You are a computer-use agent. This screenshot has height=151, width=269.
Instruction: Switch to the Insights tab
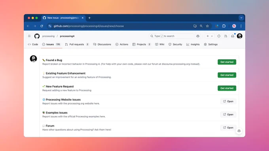pyautogui.click(x=193, y=44)
